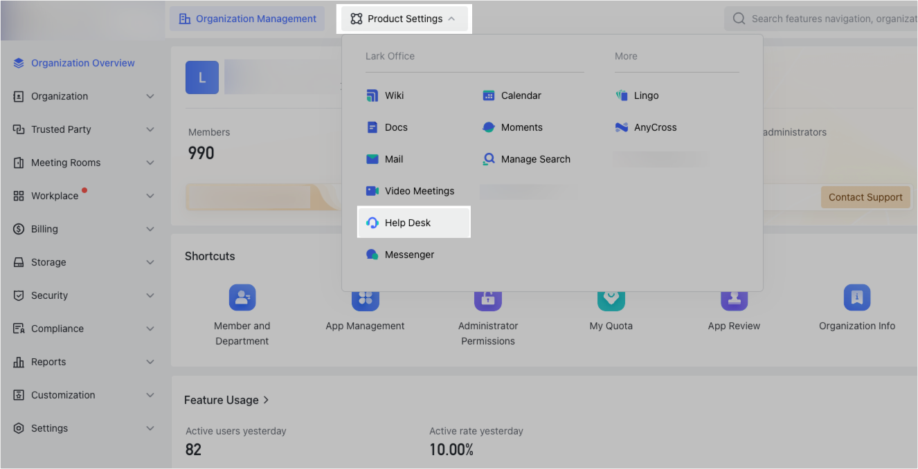Click the AnyCross icon
Image resolution: width=918 pixels, height=469 pixels.
[622, 127]
